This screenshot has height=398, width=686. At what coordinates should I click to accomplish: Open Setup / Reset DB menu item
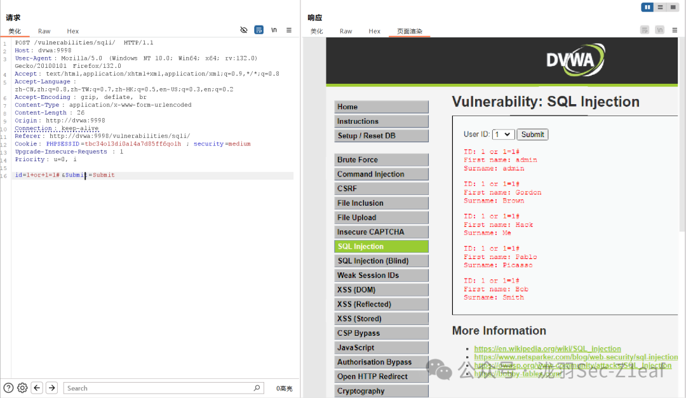[381, 136]
